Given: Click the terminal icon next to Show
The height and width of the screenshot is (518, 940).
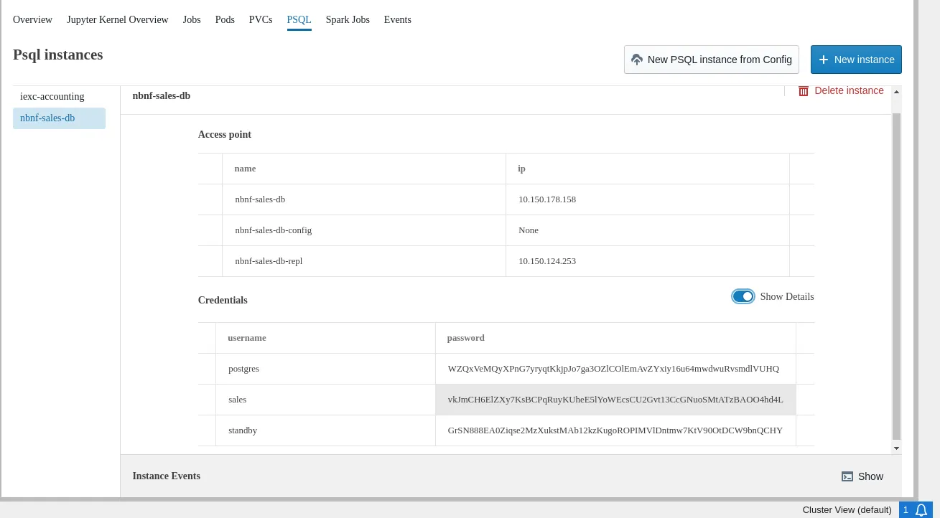Looking at the screenshot, I should point(847,476).
